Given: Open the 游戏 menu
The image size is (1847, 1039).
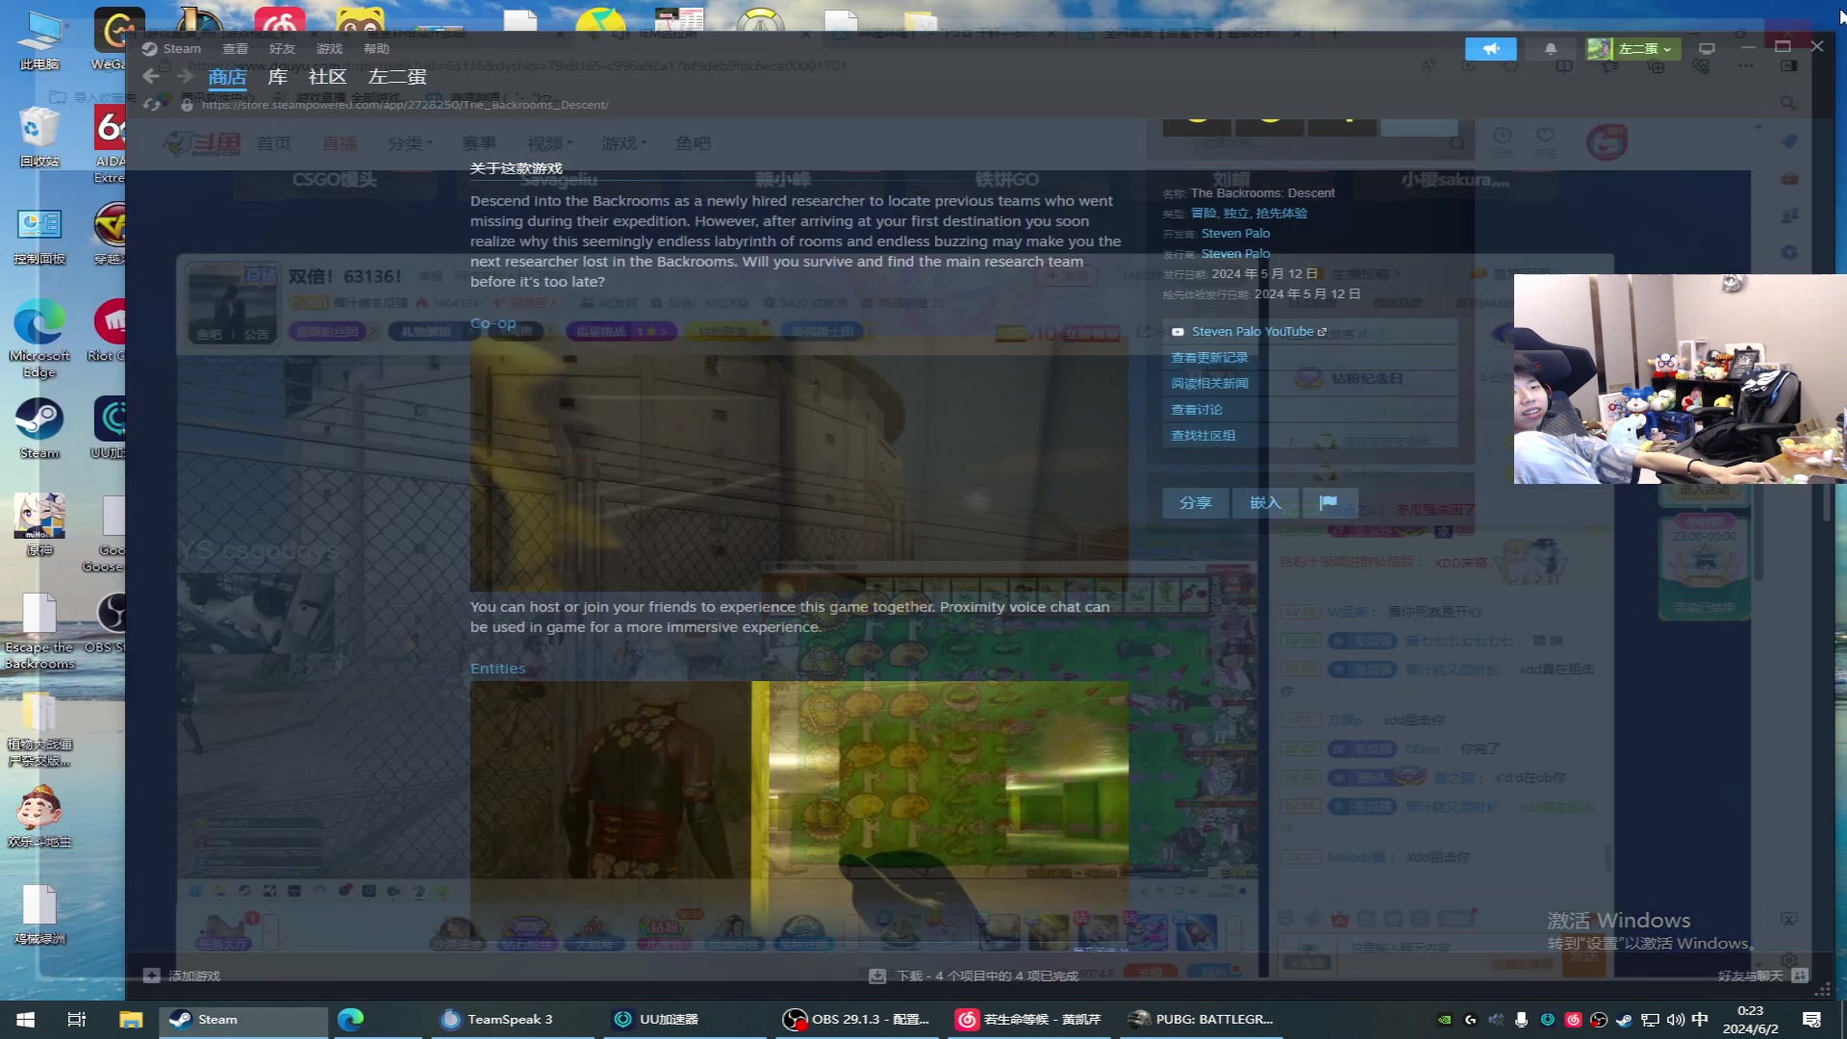Looking at the screenshot, I should [329, 49].
